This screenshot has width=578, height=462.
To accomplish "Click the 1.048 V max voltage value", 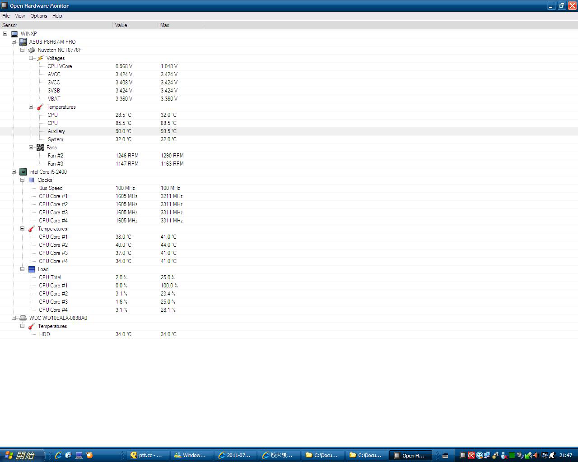I will tap(169, 66).
